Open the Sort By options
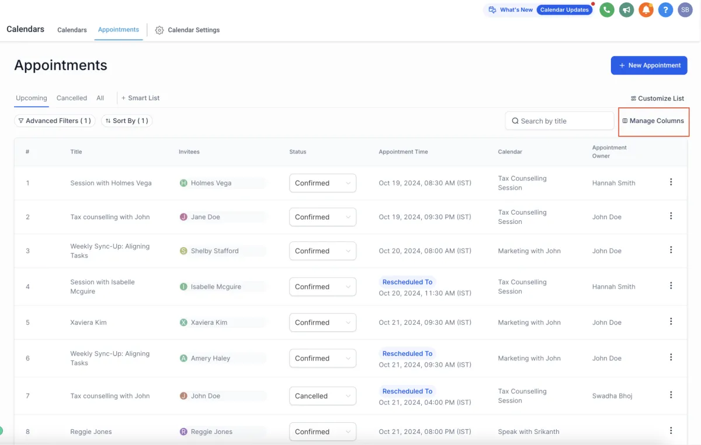701x445 pixels. pos(126,121)
